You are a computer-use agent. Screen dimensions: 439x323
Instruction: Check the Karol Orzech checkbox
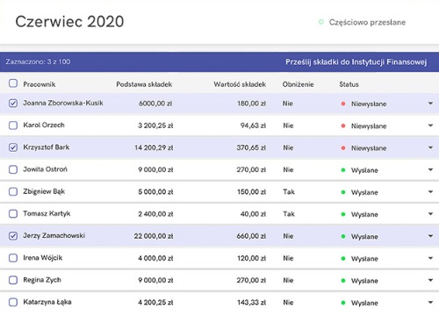[x=13, y=126]
